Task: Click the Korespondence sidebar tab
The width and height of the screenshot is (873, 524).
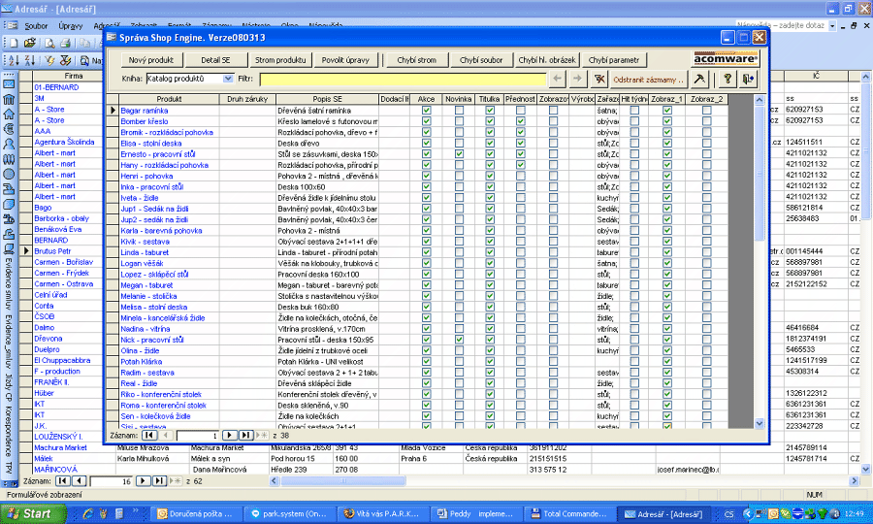Action: (9, 430)
